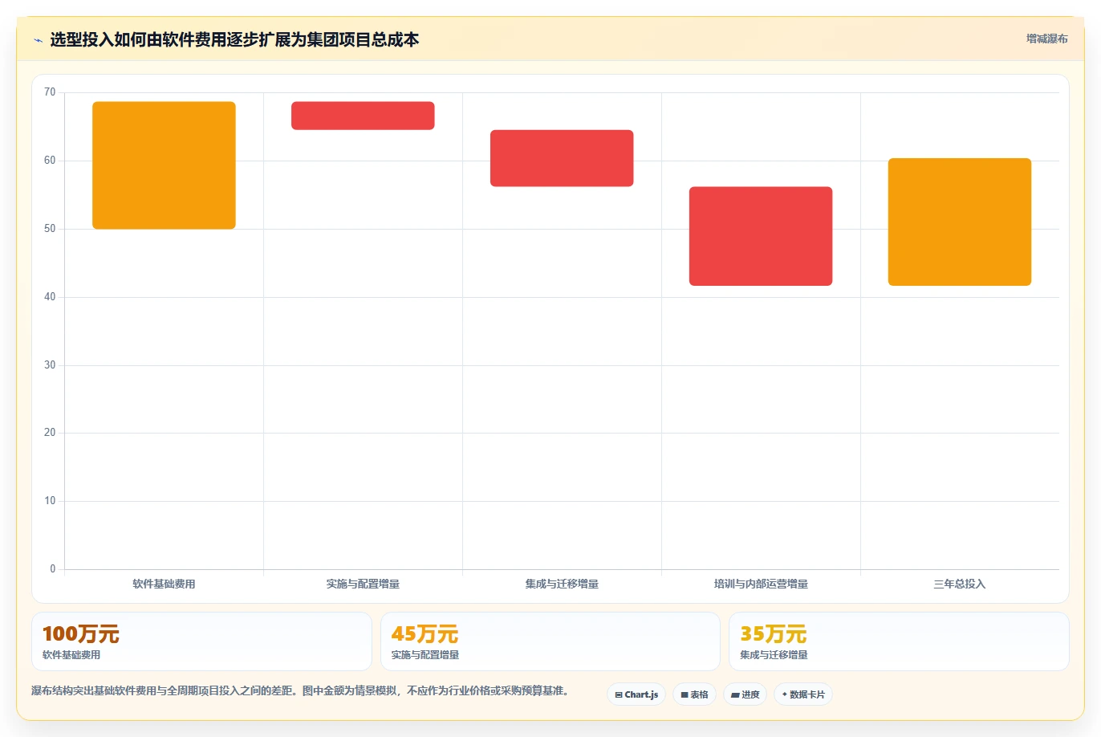Click the footnote text starting with 瀑布结构突出
1101x737 pixels.
(300, 690)
